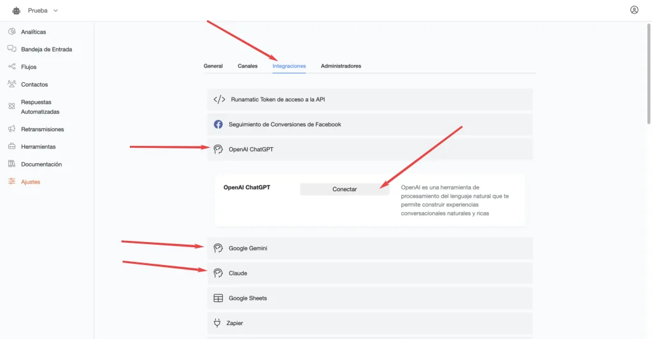Open Runamatic Token de acceso a la API
The width and height of the screenshot is (652, 339).
point(370,99)
